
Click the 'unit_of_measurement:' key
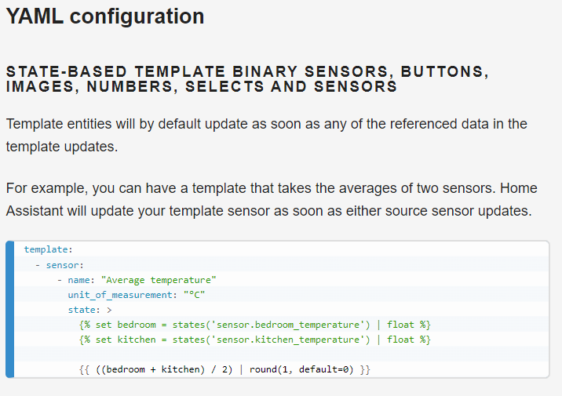click(122, 295)
